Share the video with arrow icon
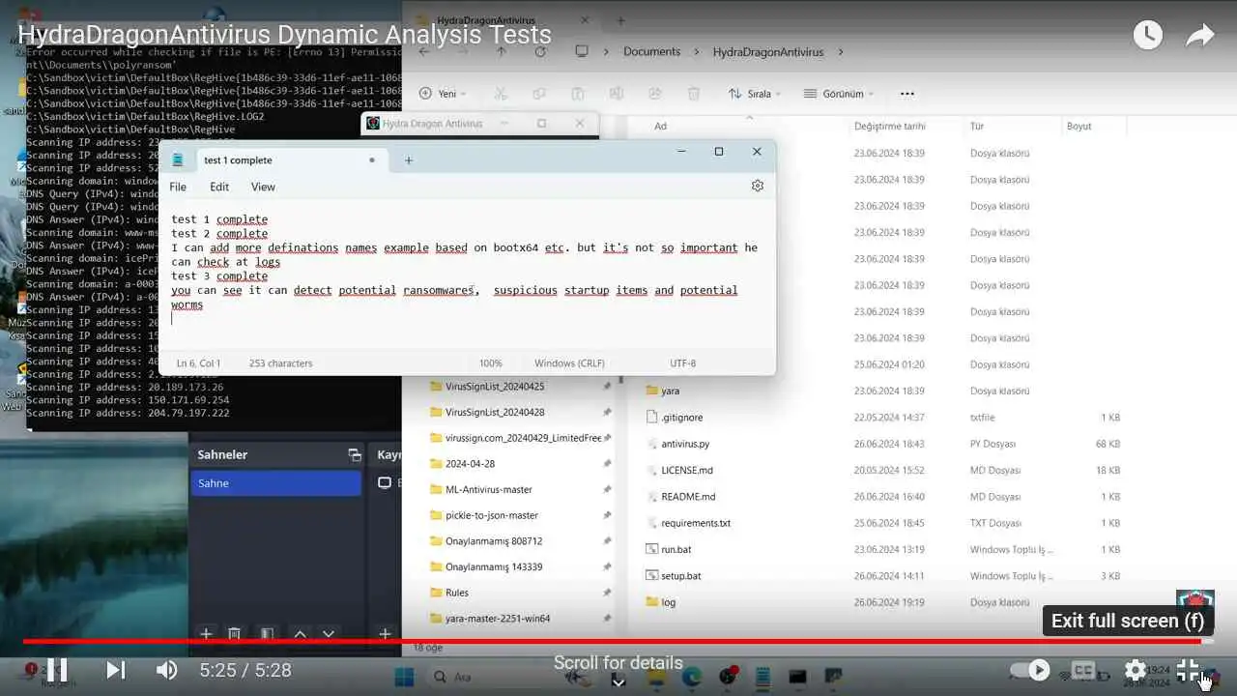Screen dimensions: 1237x696 [1200, 36]
